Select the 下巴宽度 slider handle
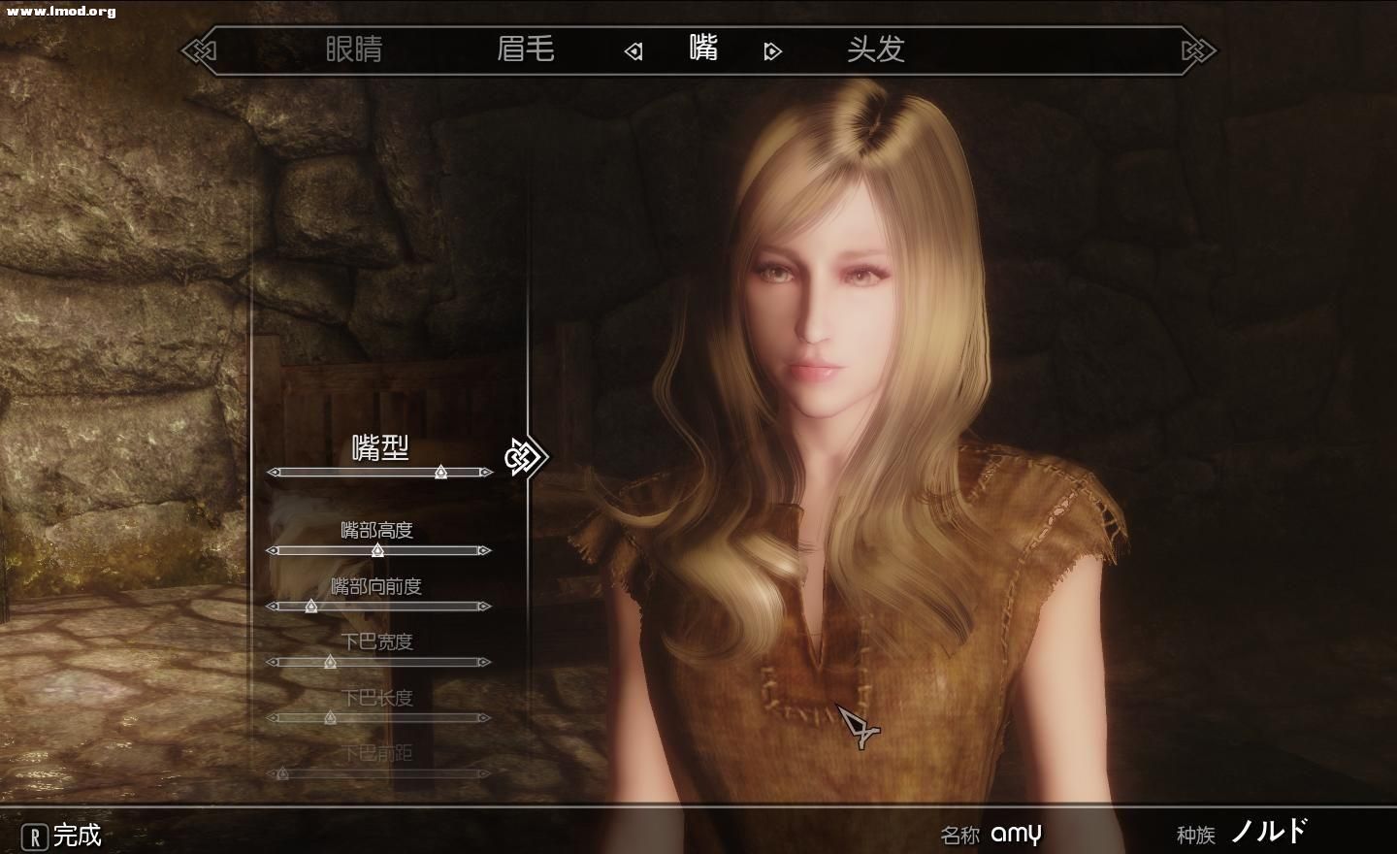Screen dimensions: 1397x854 coord(330,662)
